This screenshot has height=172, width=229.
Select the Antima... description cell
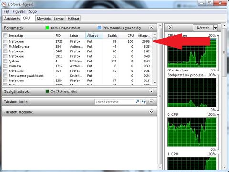click(76, 46)
